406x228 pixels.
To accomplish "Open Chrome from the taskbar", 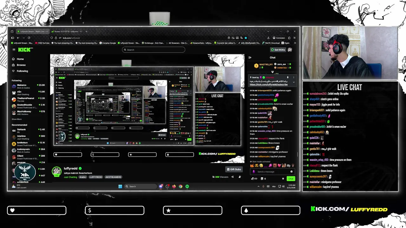I will click(180, 187).
